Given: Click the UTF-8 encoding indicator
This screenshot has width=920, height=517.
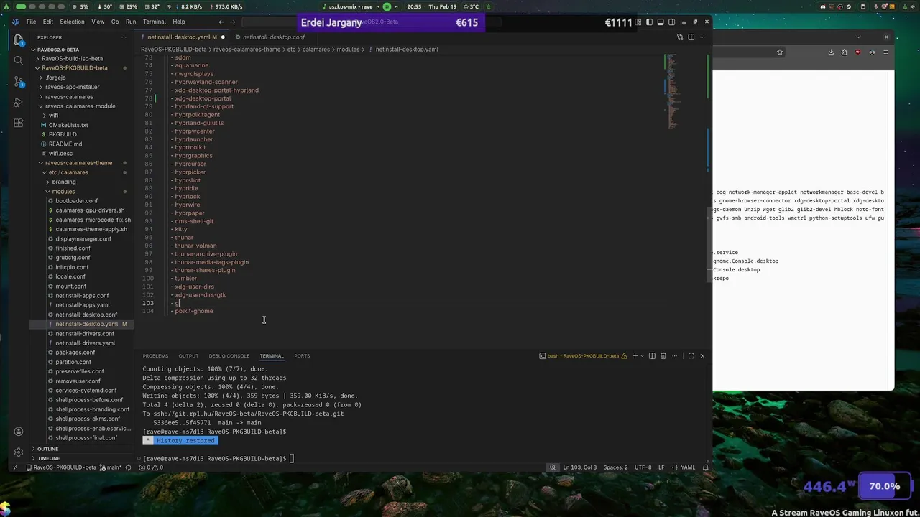Looking at the screenshot, I should tap(643, 467).
